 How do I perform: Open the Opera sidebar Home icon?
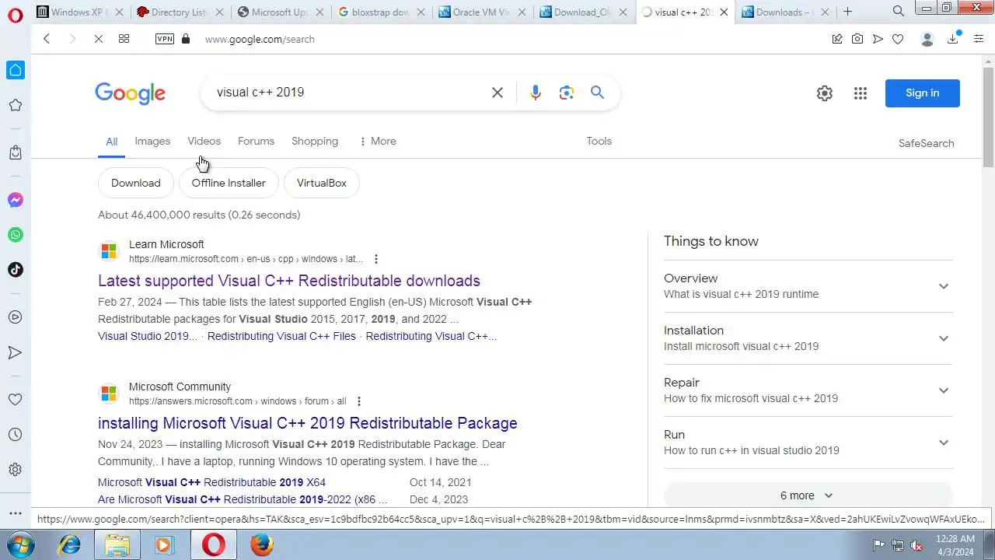pyautogui.click(x=16, y=70)
